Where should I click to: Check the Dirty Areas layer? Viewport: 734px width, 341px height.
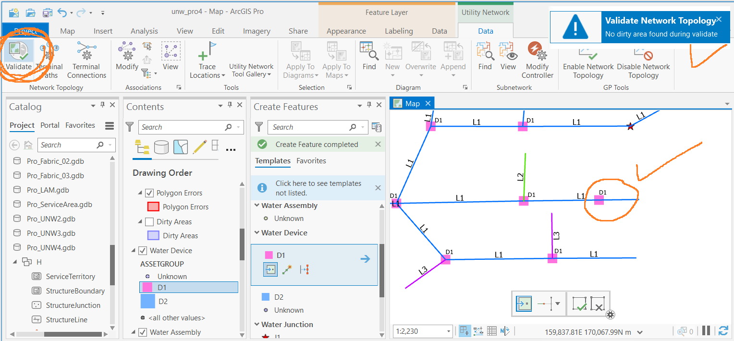coord(149,222)
